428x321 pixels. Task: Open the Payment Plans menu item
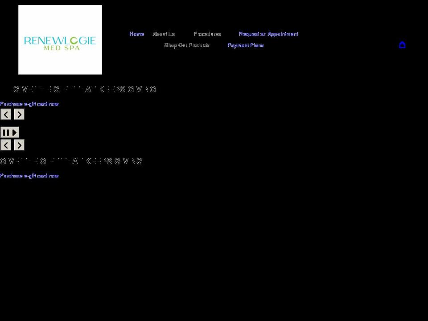tap(246, 45)
